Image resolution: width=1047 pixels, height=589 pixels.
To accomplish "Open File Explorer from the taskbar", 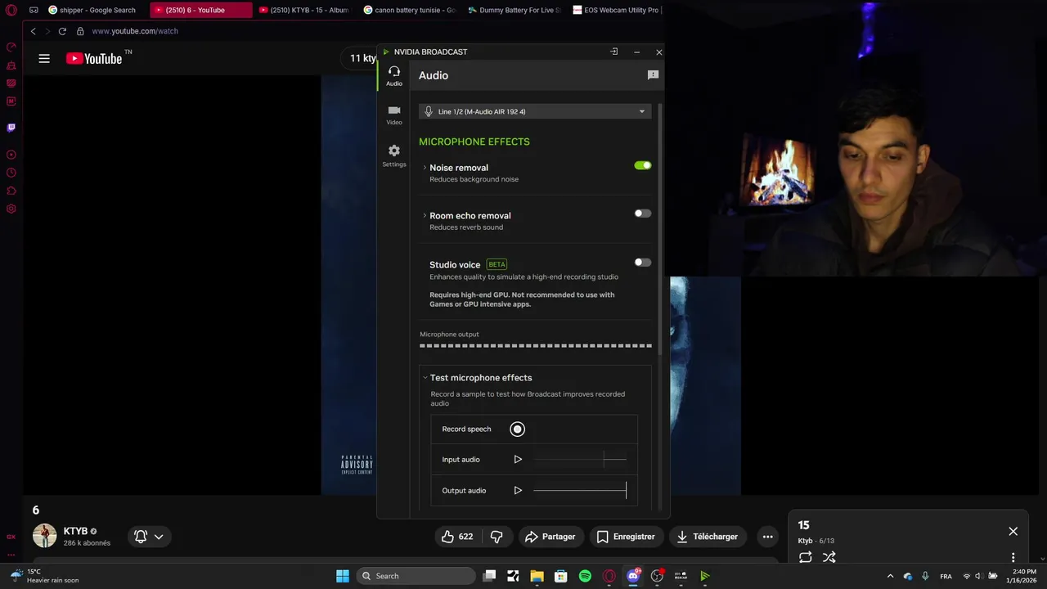I will pos(537,576).
